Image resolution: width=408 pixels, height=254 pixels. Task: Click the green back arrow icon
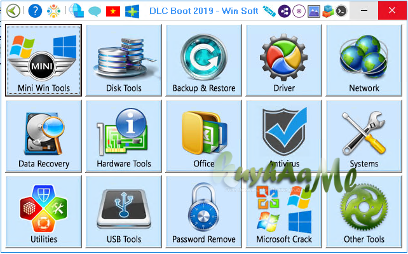[13, 11]
